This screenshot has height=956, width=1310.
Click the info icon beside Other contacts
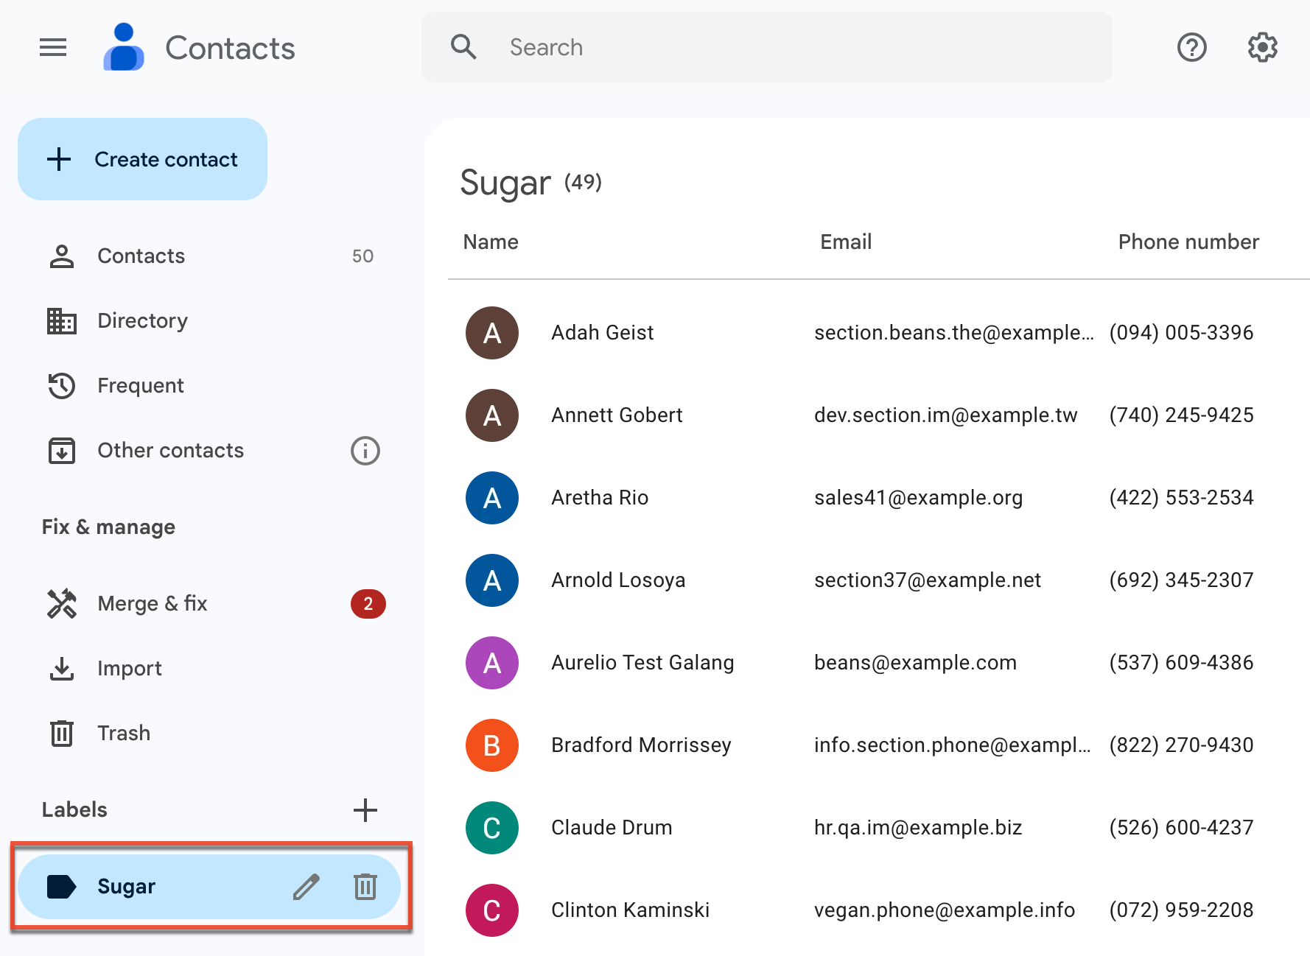pos(365,451)
